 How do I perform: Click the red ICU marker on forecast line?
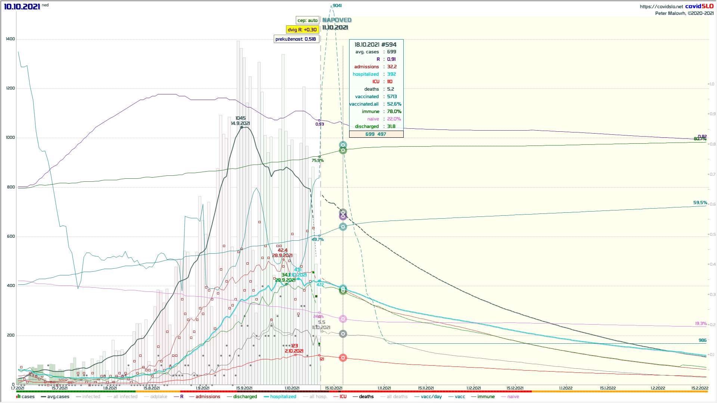click(343, 358)
